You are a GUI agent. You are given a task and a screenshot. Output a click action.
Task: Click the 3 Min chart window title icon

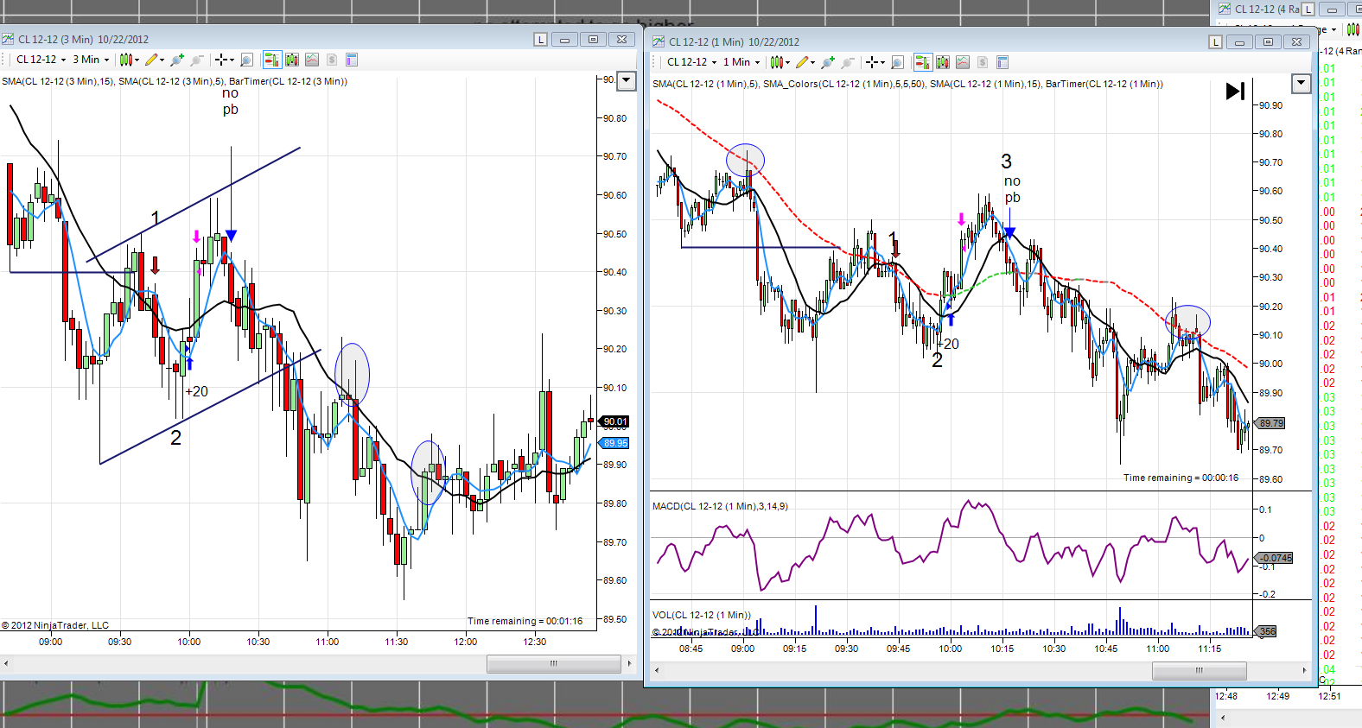click(x=8, y=39)
